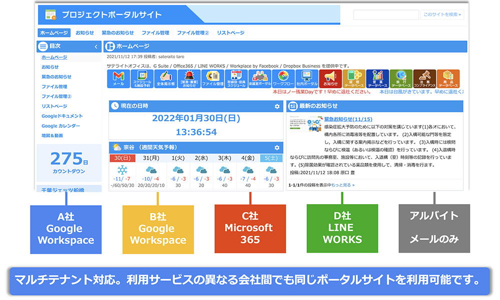Open the red お知らせ megaphone icon

click(330, 79)
